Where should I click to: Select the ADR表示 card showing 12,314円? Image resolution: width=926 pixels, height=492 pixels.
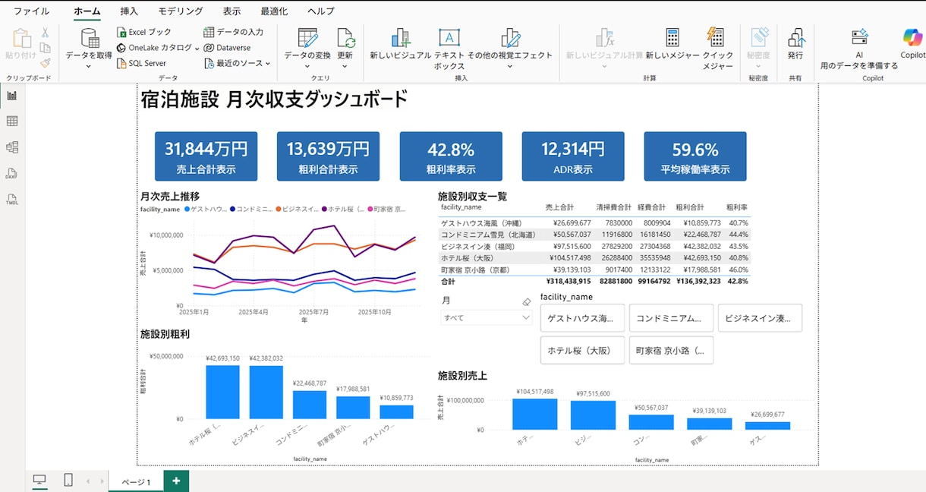click(x=573, y=157)
